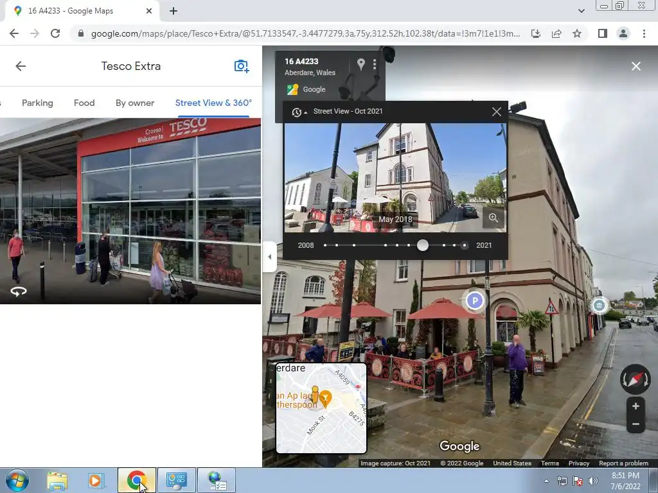Click the pegman on the minimap

click(x=315, y=395)
